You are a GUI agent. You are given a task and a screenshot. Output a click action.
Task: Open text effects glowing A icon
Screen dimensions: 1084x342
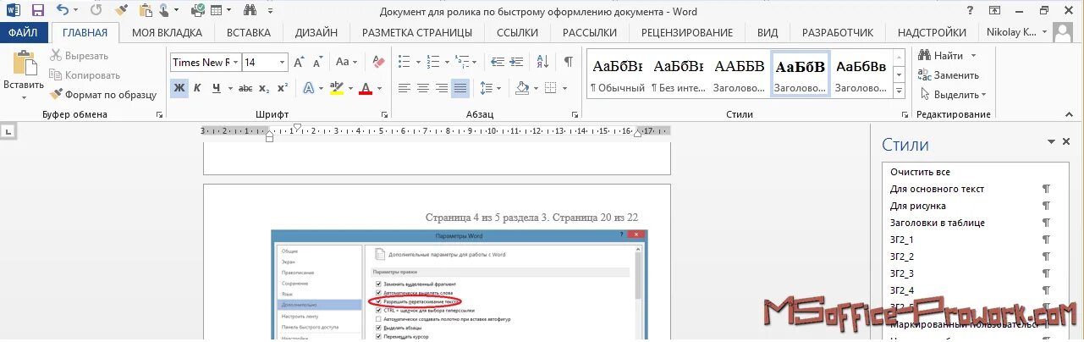click(x=309, y=88)
